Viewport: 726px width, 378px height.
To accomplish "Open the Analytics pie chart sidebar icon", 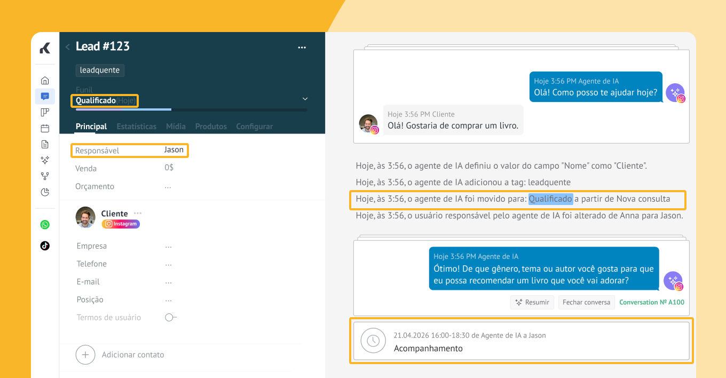I will point(45,192).
